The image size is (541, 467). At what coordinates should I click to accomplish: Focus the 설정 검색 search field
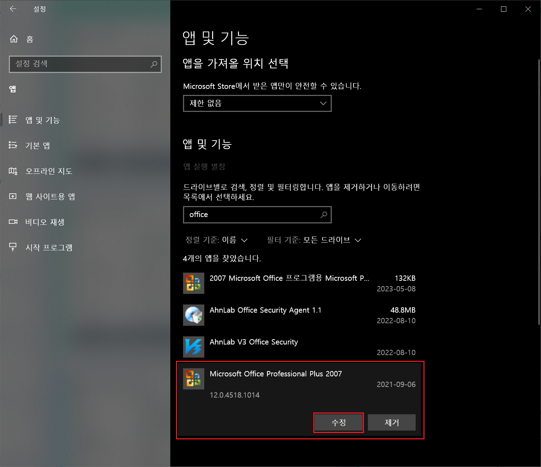[x=85, y=64]
